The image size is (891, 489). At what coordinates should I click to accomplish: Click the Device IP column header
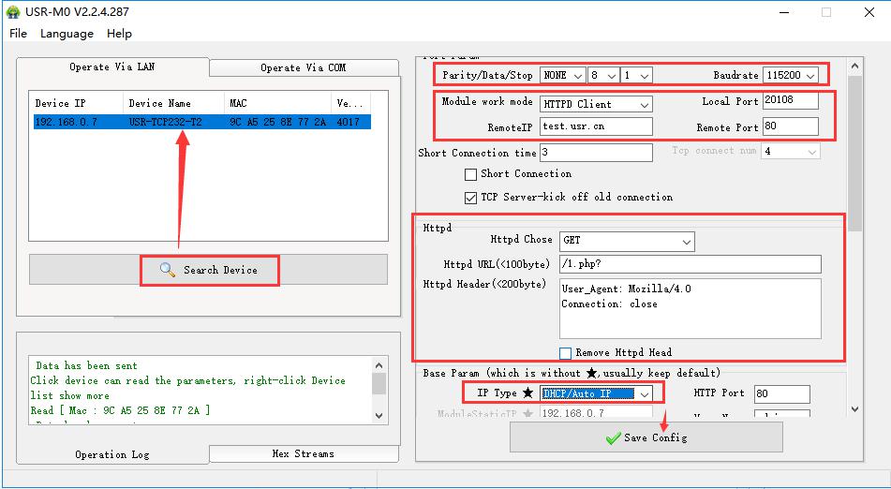pos(78,103)
